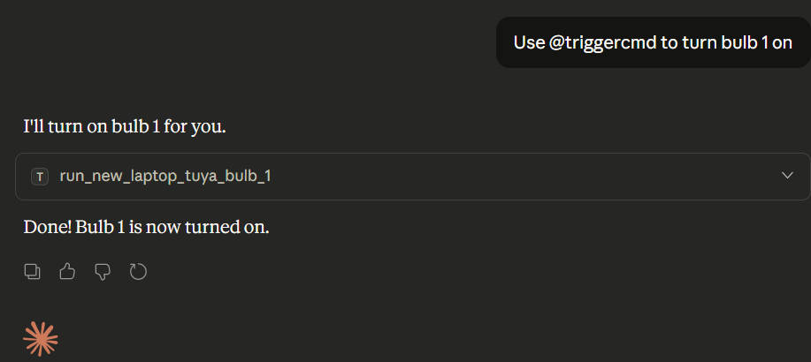Viewport: 811px width, 362px height.
Task: Click the "I'll turn on bulb 1" reply text
Action: (x=88, y=126)
